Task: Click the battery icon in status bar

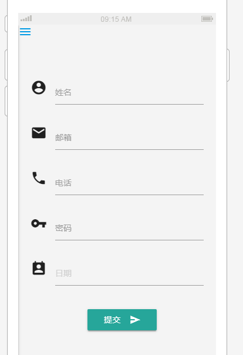Action: [x=207, y=19]
